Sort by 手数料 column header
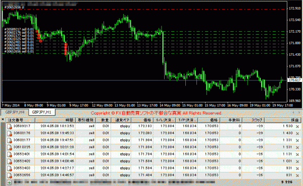 click(231, 120)
